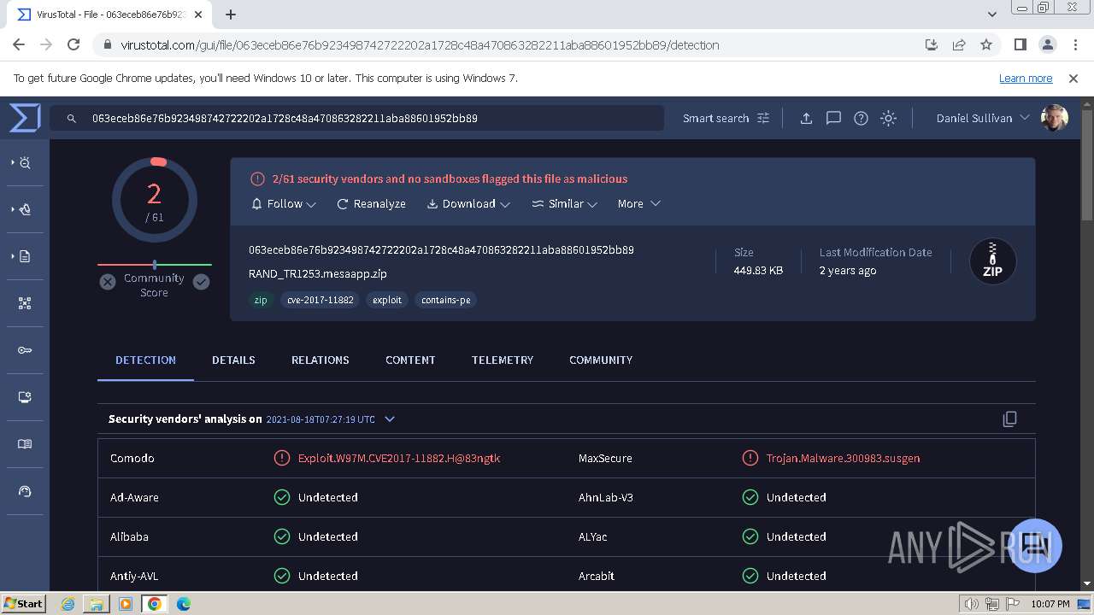Go back in browser history
This screenshot has height=615, width=1094.
pos(19,45)
